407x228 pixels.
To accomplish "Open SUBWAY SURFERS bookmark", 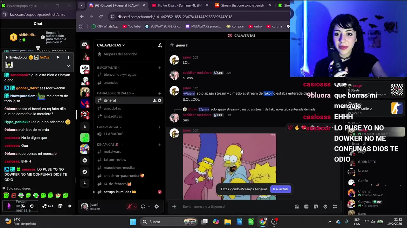I will 162,26.
